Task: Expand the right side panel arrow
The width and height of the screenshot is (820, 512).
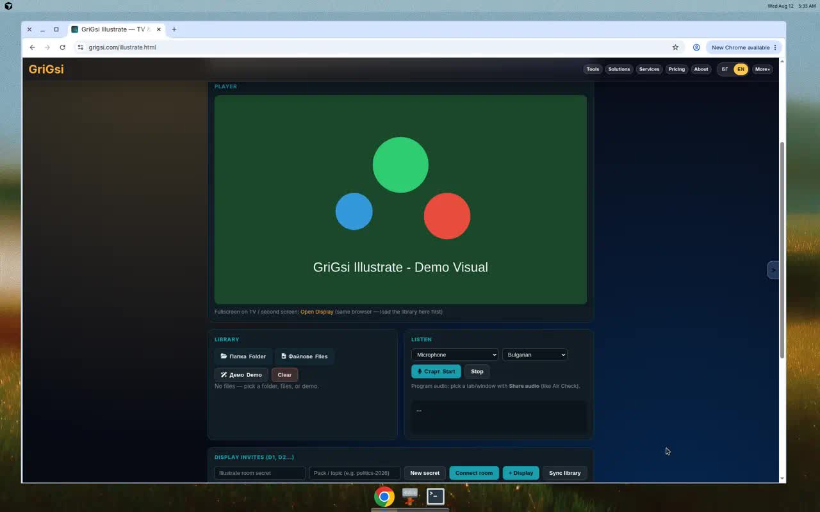Action: (773, 270)
